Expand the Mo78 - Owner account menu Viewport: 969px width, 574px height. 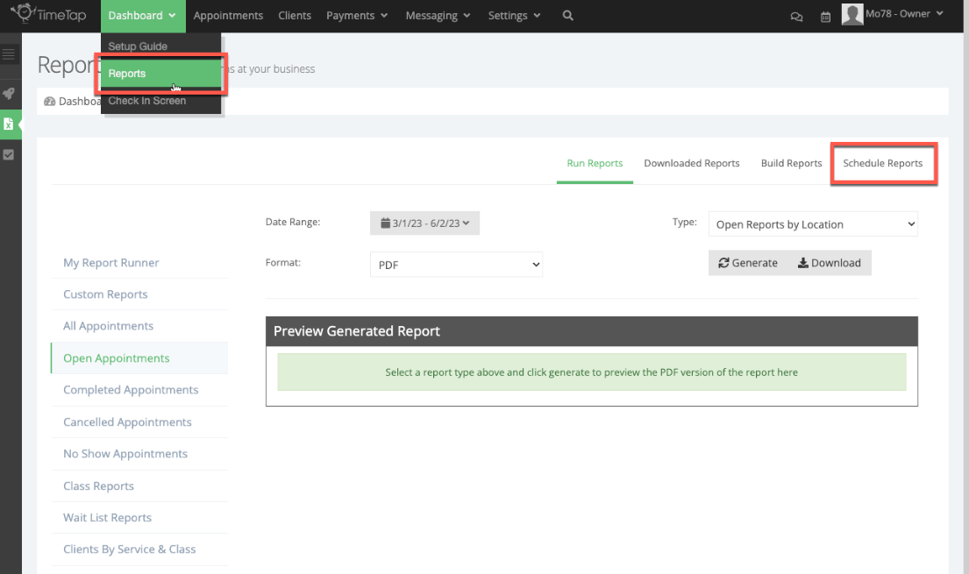[894, 14]
